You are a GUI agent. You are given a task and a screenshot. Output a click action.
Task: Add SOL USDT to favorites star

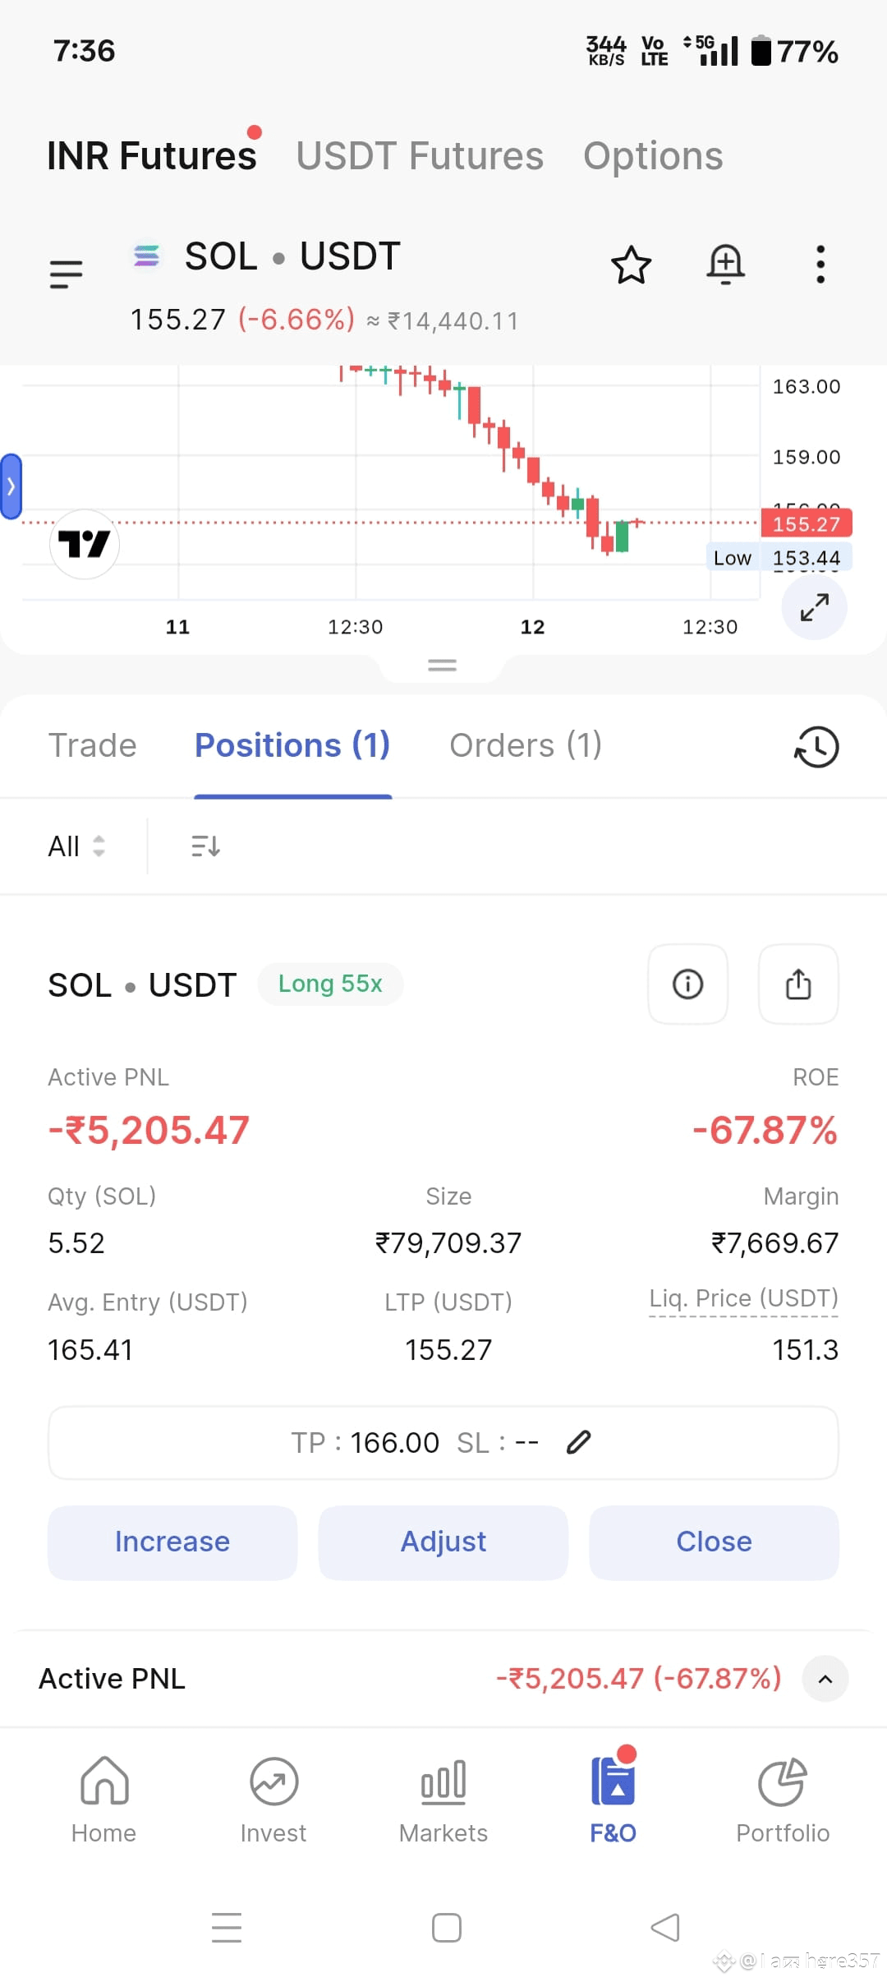[631, 265]
